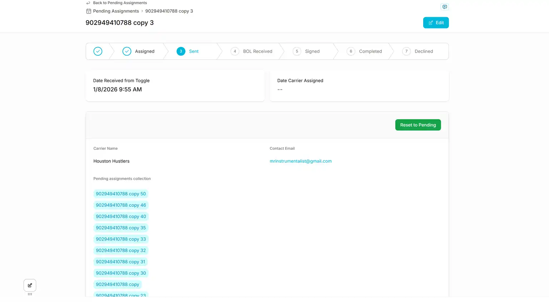Click the checkmark icon on the Assigned step
Viewport: 549px width, 308px height.
pos(127,51)
